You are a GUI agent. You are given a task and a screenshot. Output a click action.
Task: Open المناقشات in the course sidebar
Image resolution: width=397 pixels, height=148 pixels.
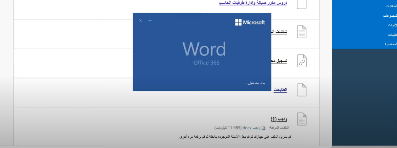coord(391,6)
